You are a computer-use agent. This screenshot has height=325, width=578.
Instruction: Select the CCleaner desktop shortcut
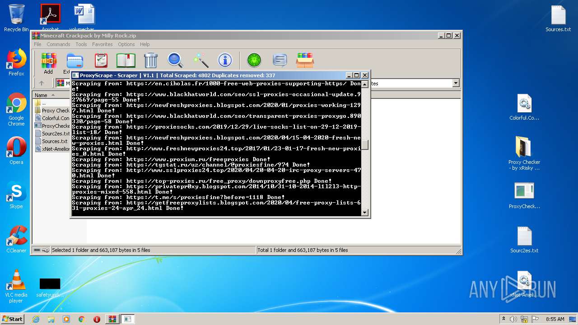[16, 239]
